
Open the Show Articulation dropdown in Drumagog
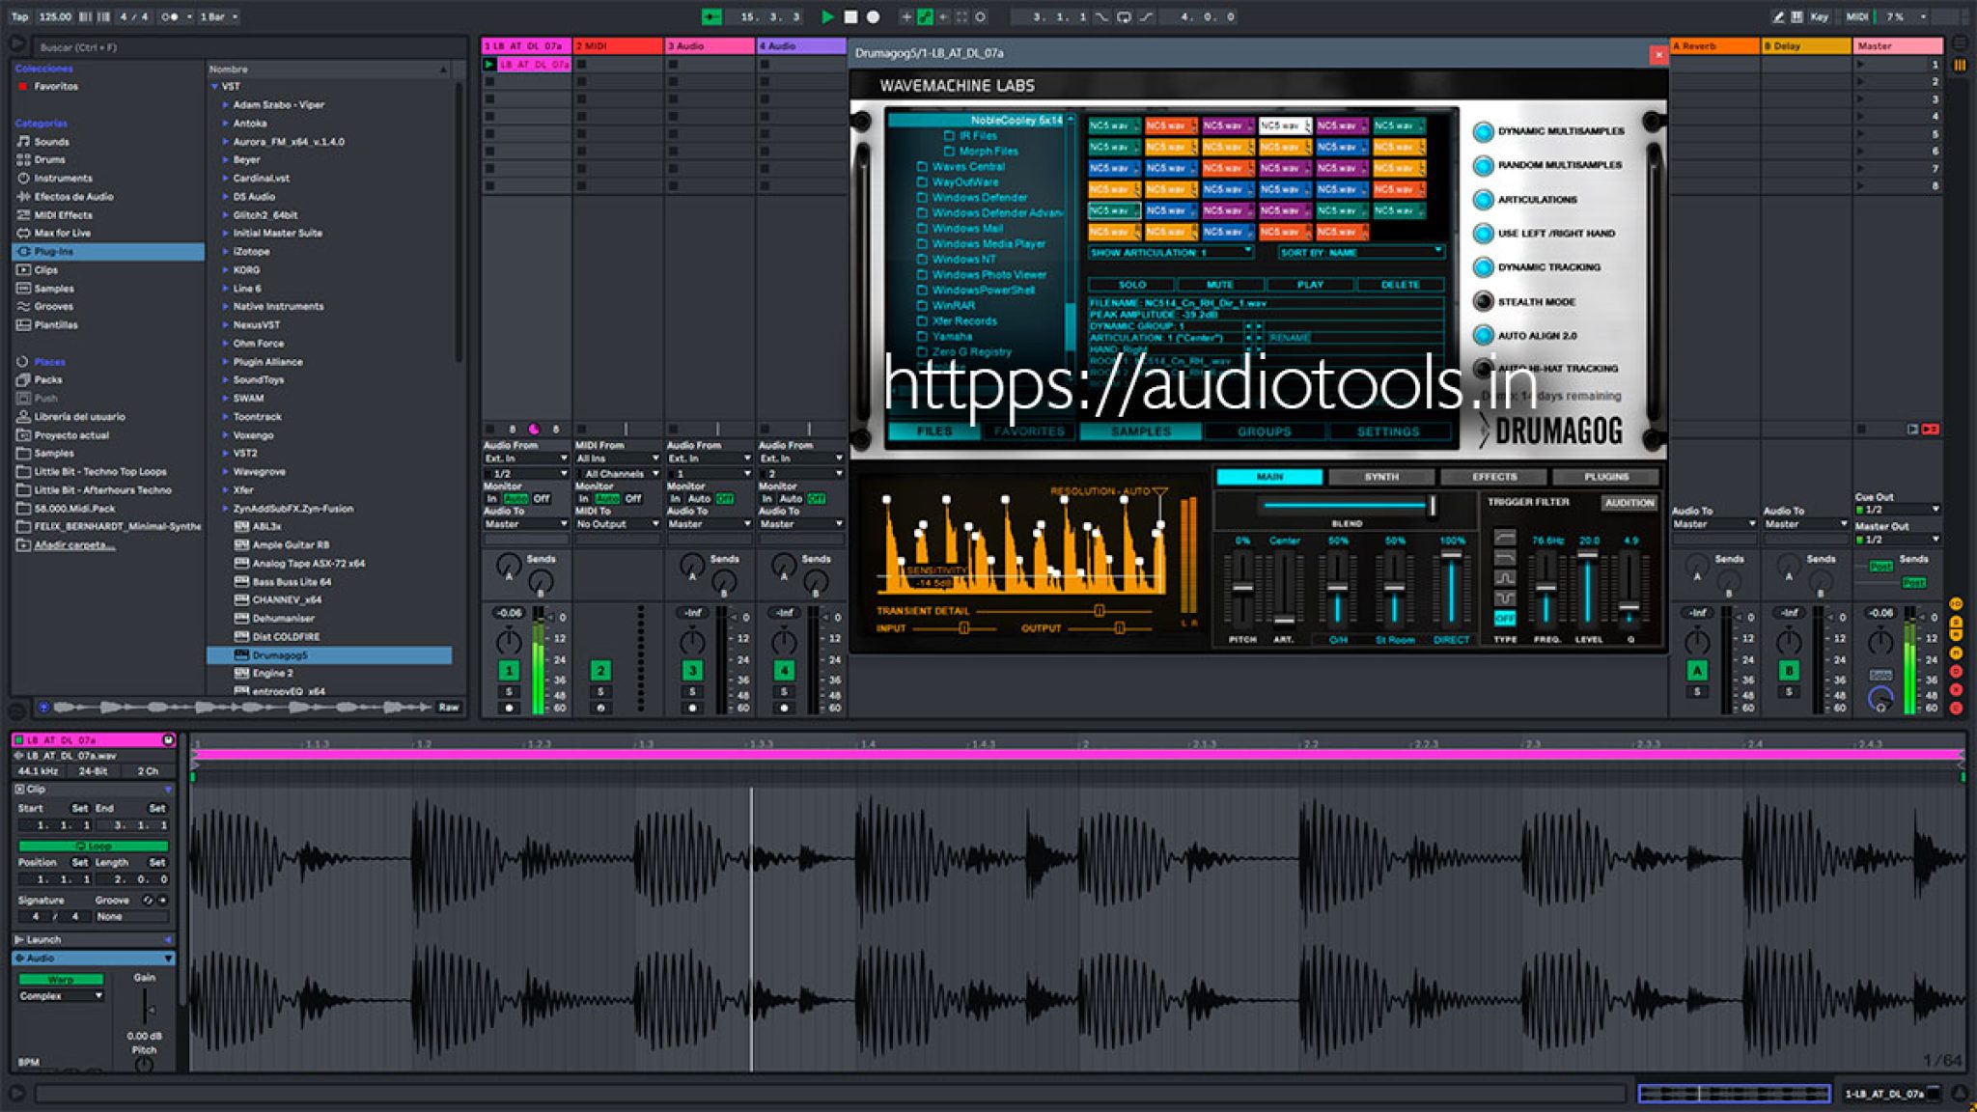[x=1171, y=253]
